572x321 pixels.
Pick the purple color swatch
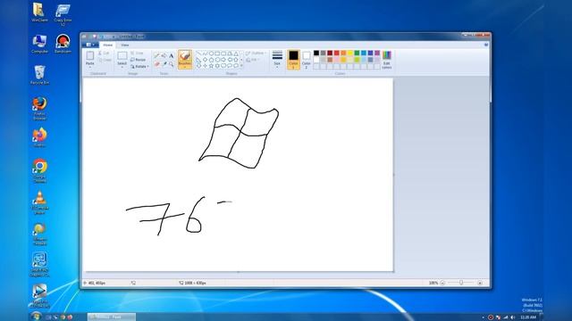pos(377,53)
